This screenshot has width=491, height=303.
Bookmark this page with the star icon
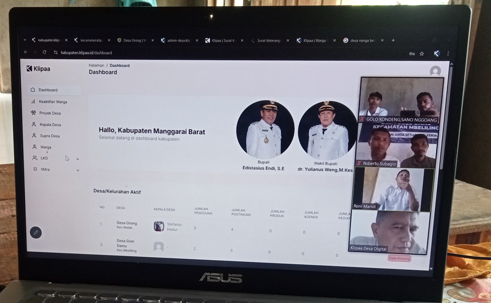click(421, 53)
